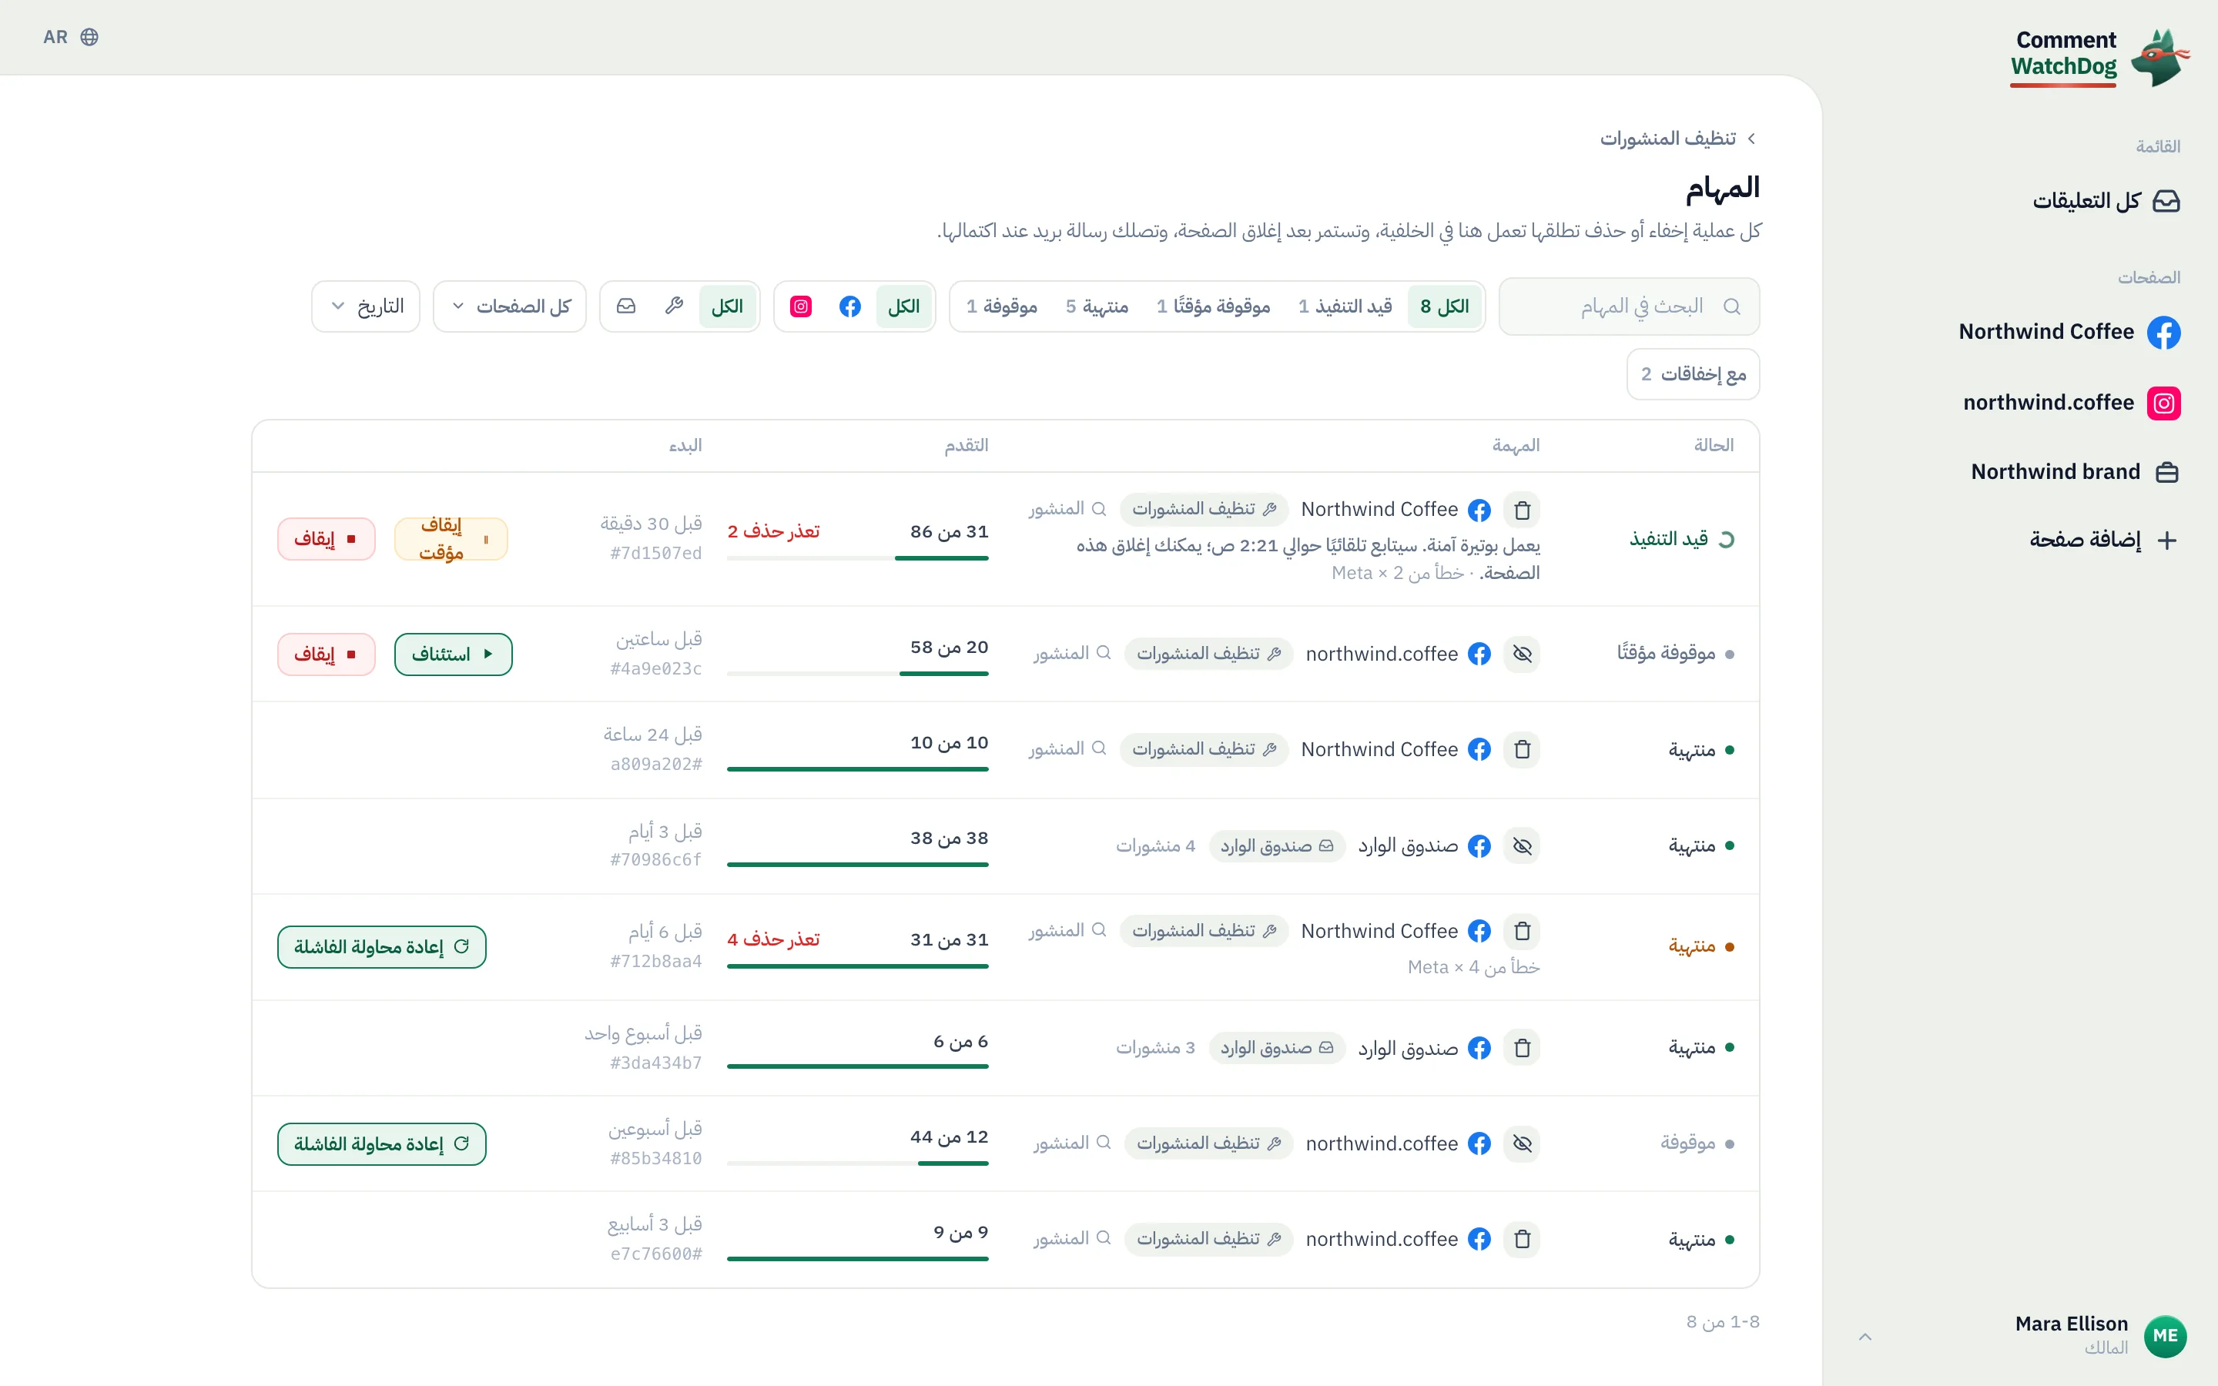Viewport: 2218px width, 1386px height.
Task: Click trash icon in row a809a202
Action: tap(1523, 750)
